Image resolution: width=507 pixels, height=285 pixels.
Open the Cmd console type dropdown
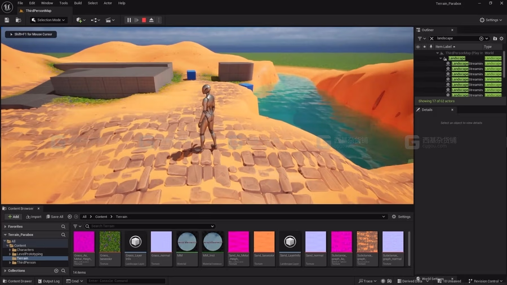tap(75, 281)
